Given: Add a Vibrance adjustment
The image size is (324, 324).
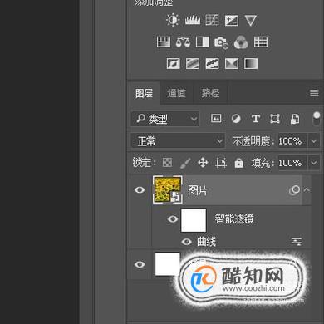Looking at the screenshot, I should (251, 21).
